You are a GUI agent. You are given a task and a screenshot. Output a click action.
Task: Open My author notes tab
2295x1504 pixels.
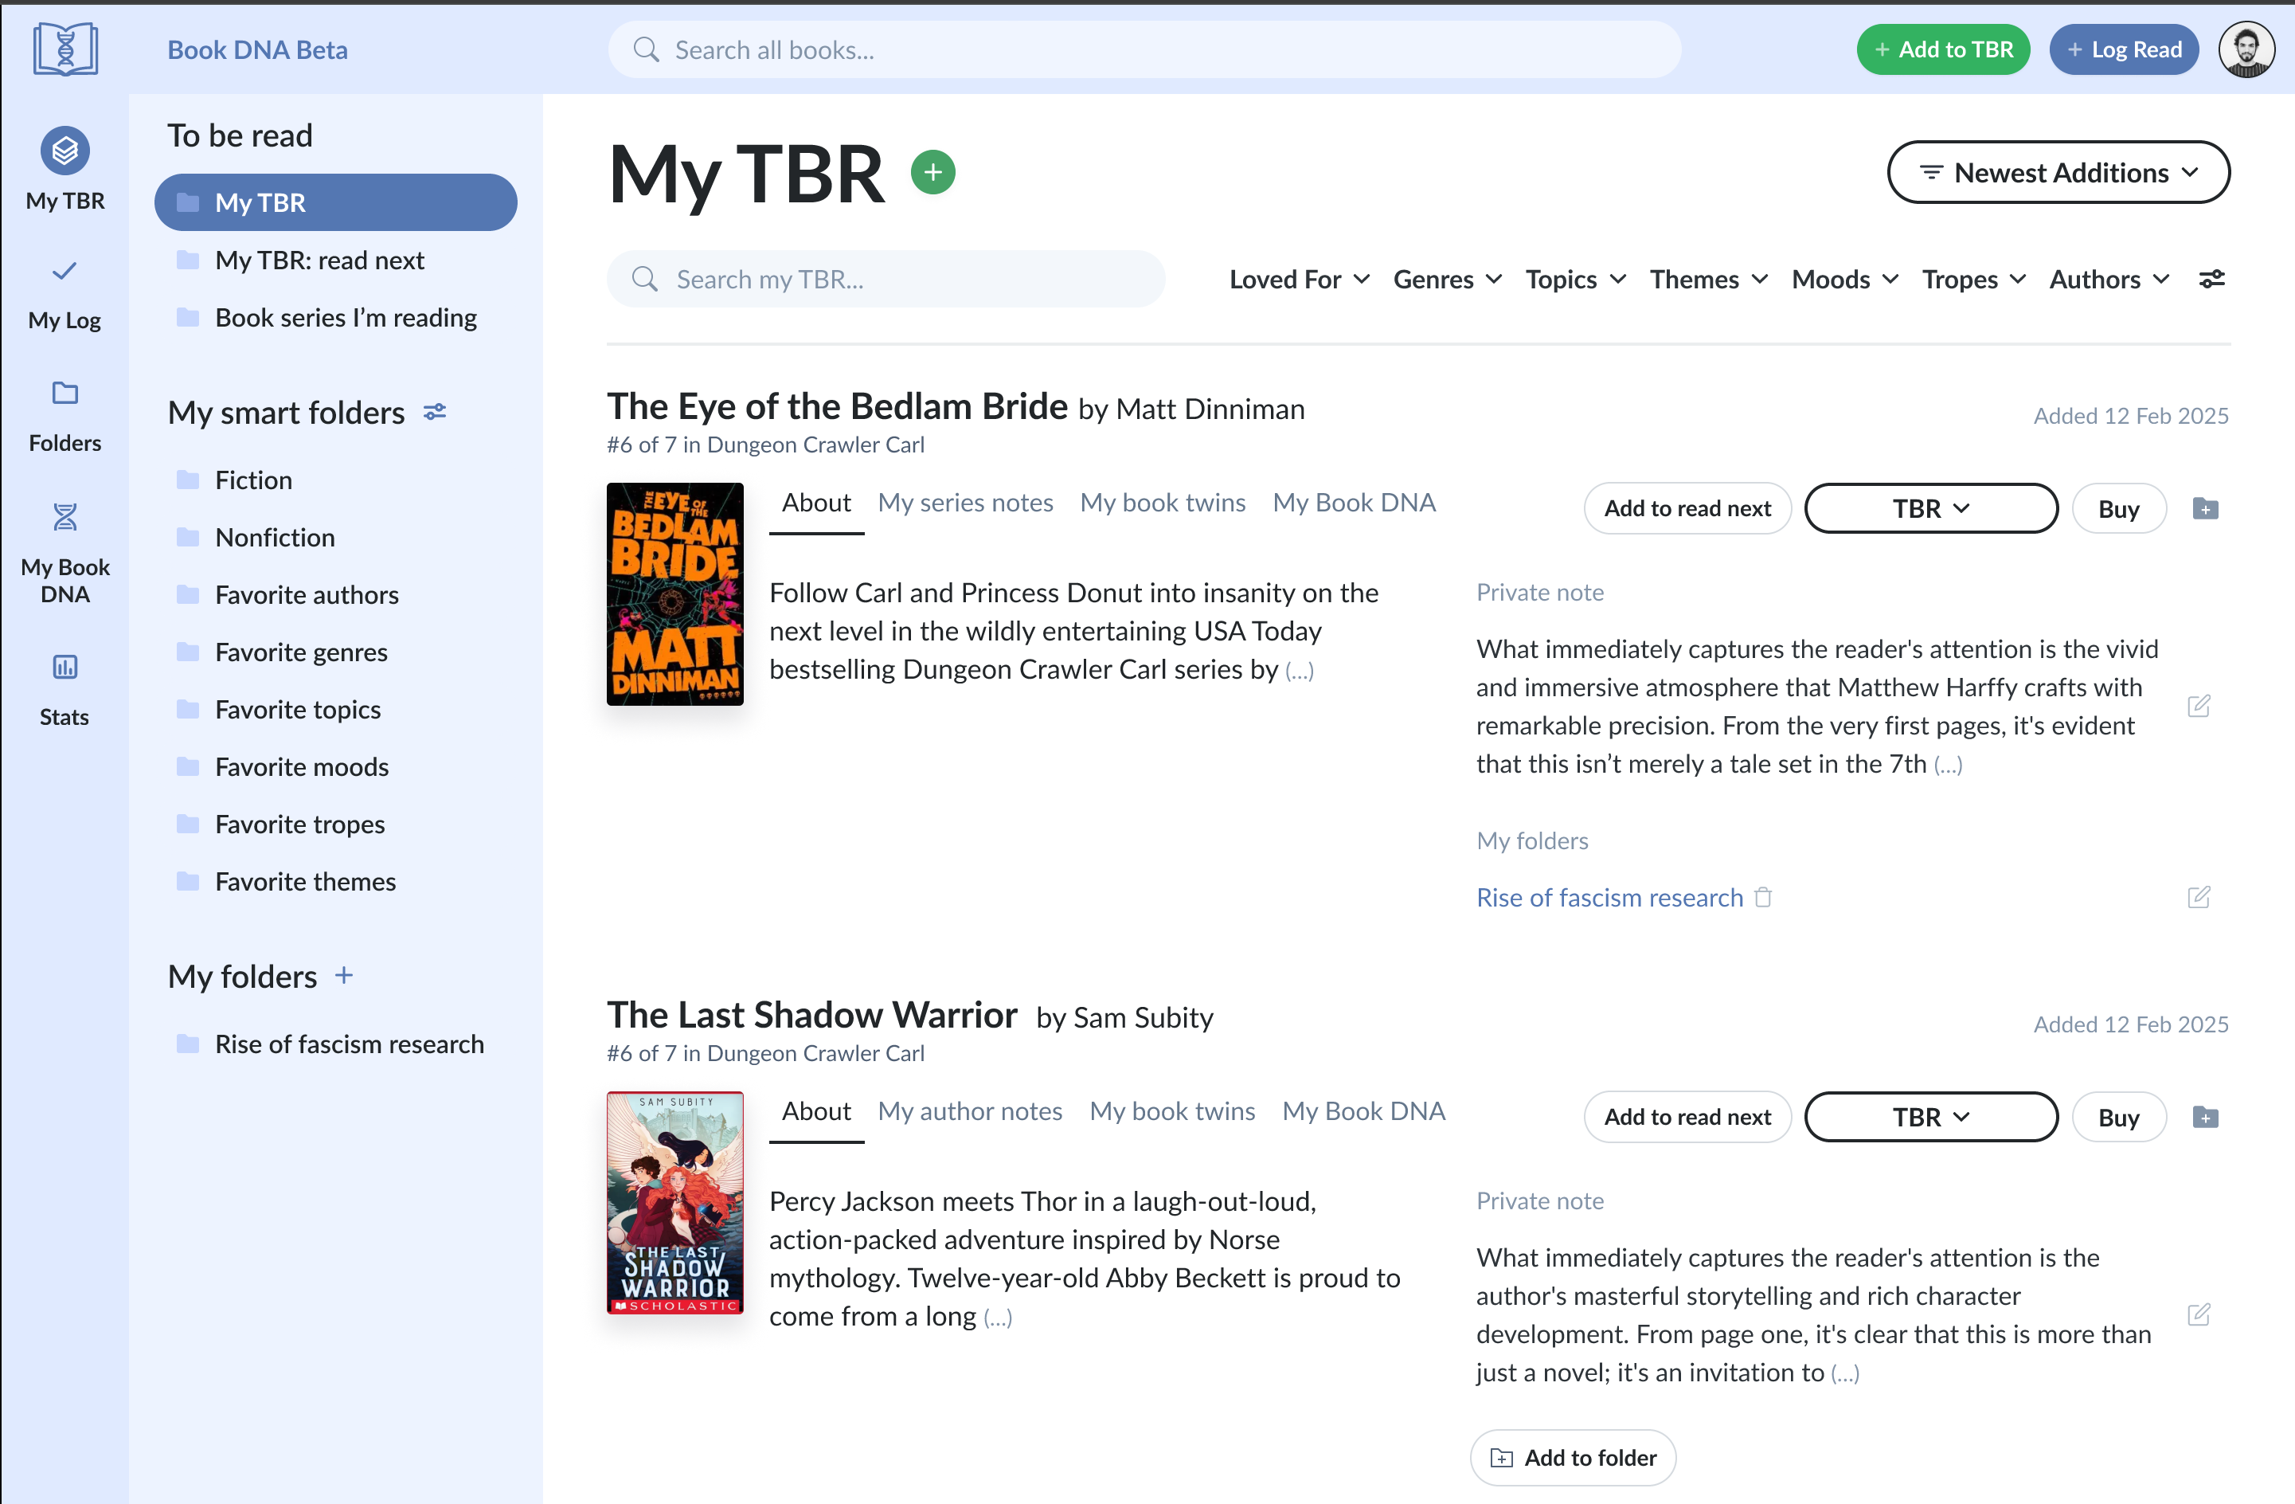click(x=969, y=1111)
